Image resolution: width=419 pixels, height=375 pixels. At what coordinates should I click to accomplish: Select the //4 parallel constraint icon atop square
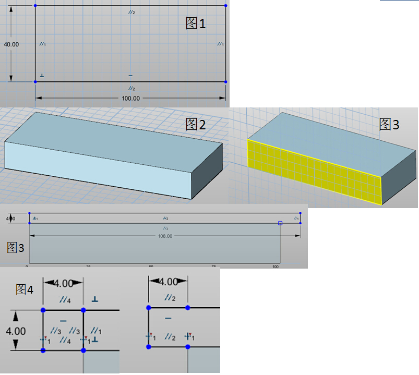click(x=65, y=300)
